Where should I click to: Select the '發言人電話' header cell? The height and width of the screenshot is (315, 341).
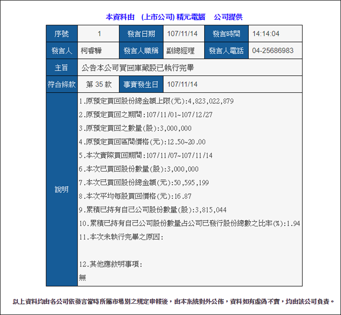pos(226,51)
